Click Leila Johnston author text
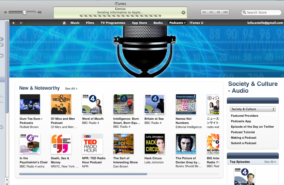The image size is (284, 185). (x=154, y=163)
